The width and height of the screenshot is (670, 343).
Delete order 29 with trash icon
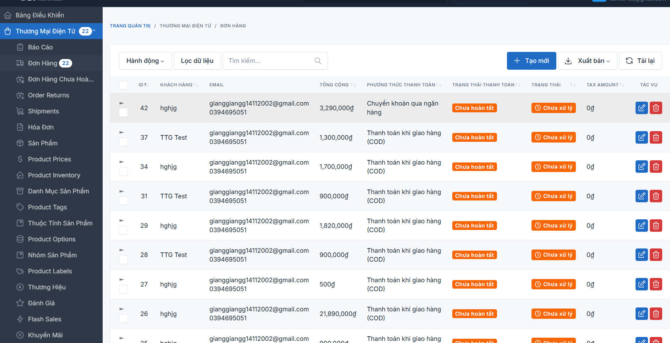pos(656,225)
